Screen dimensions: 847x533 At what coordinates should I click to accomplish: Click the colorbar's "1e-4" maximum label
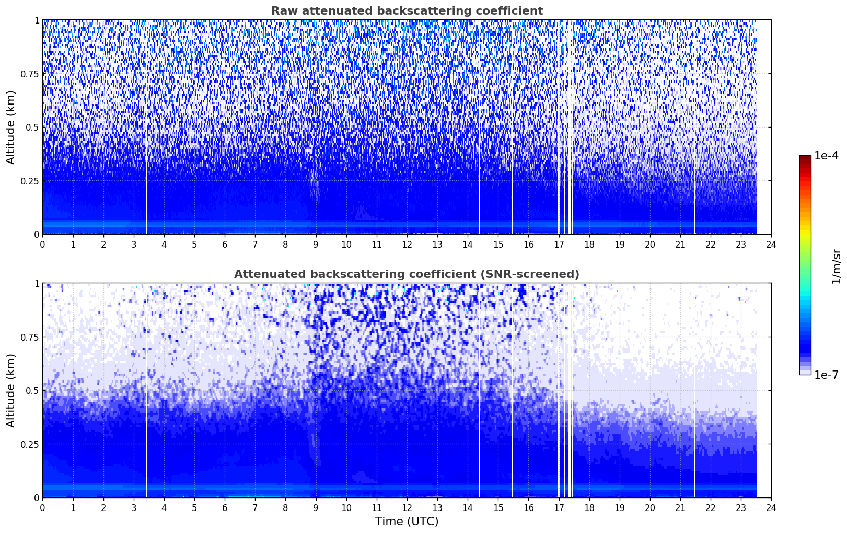(x=826, y=156)
